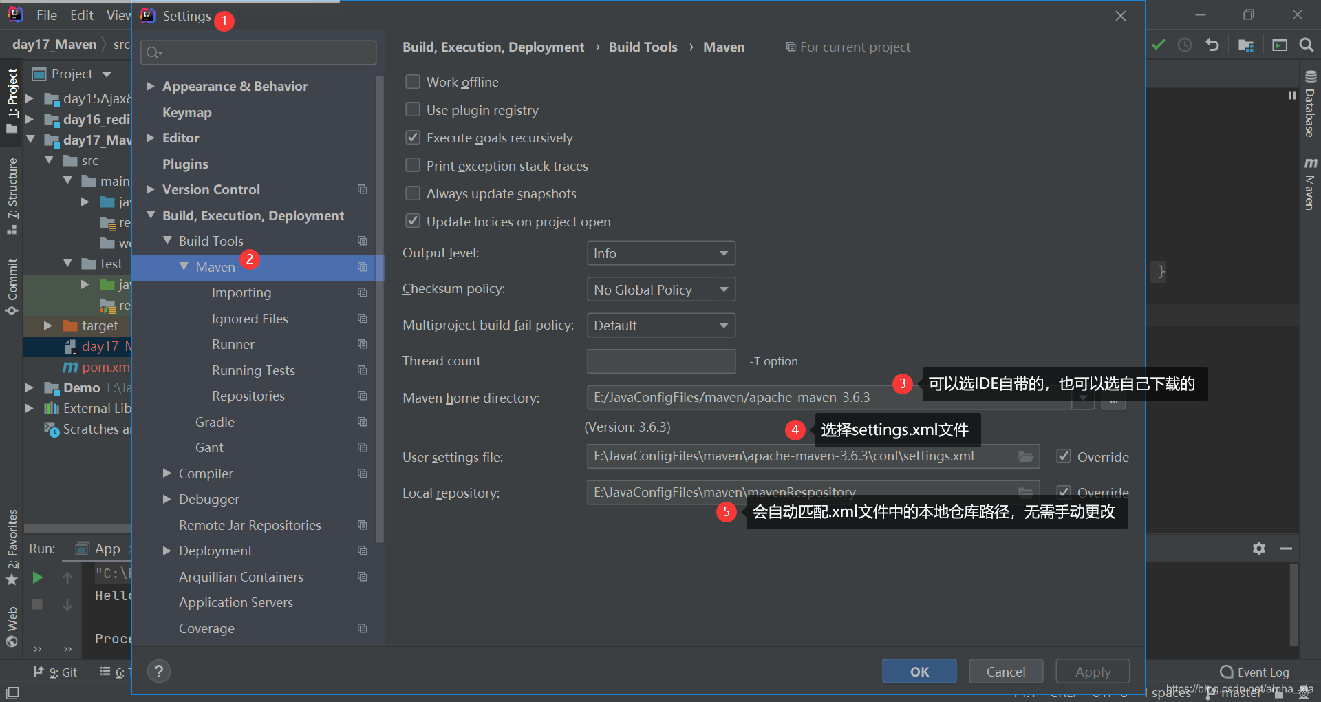Open the 9: Git tool tab
Viewport: 1321px width, 702px height.
pyautogui.click(x=56, y=672)
